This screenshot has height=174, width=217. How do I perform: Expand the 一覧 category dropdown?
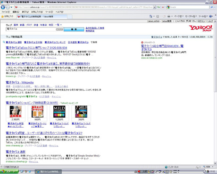58,25
